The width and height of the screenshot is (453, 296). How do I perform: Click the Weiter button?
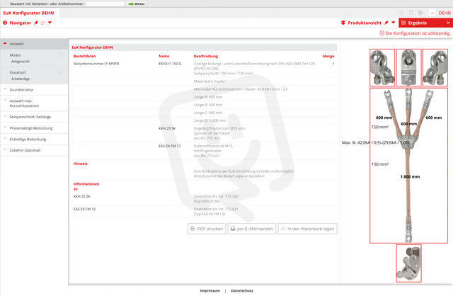click(x=137, y=4)
